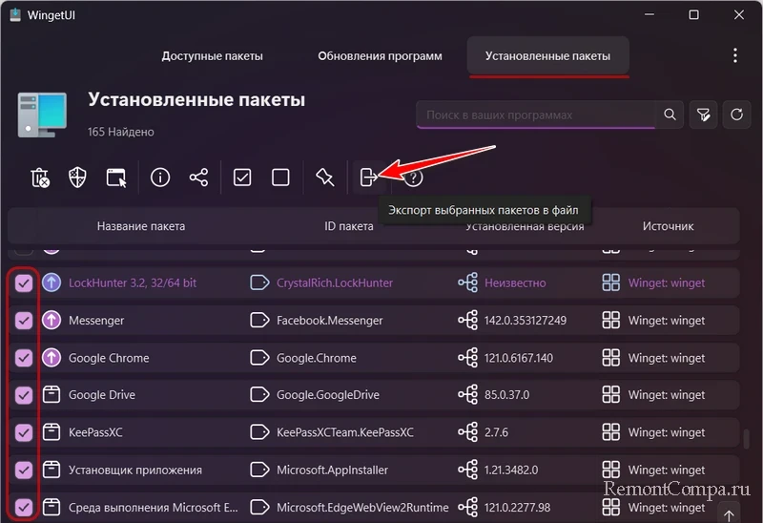Screen dimensions: 763x523
Task: Click the reload packages refresh button
Action: pos(736,115)
